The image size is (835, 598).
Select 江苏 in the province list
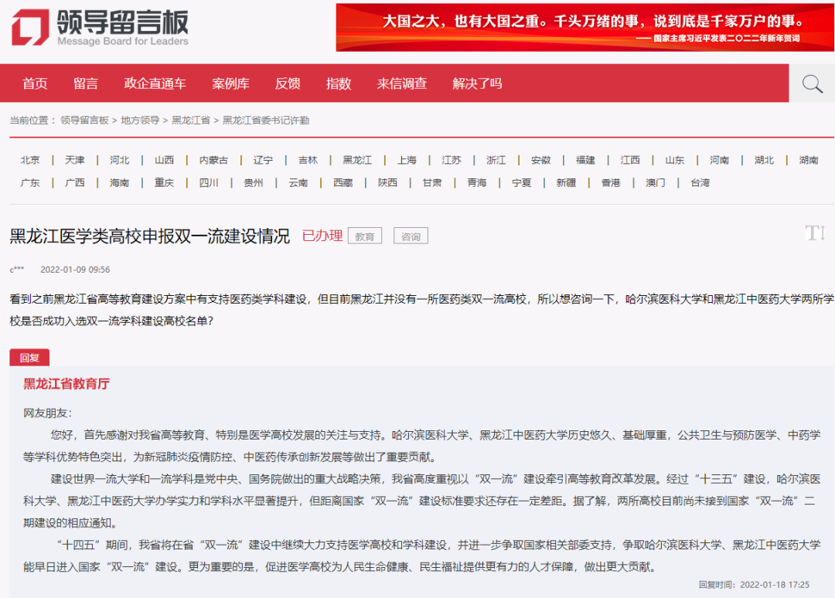click(x=452, y=160)
